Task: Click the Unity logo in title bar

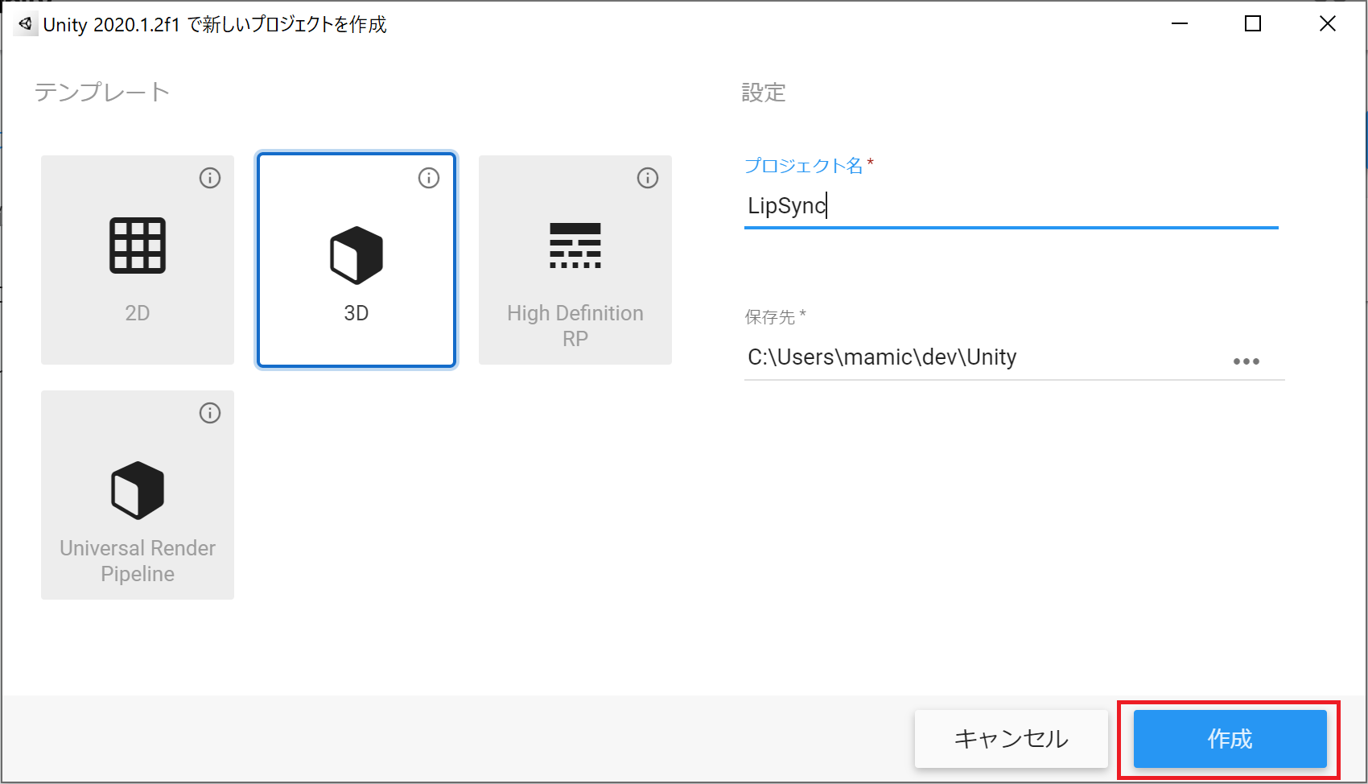Action: [26, 24]
